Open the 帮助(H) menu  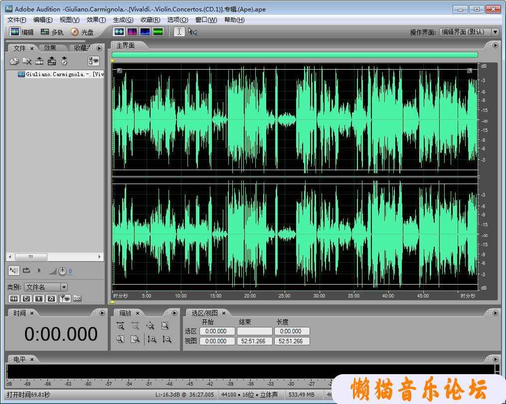(x=234, y=20)
